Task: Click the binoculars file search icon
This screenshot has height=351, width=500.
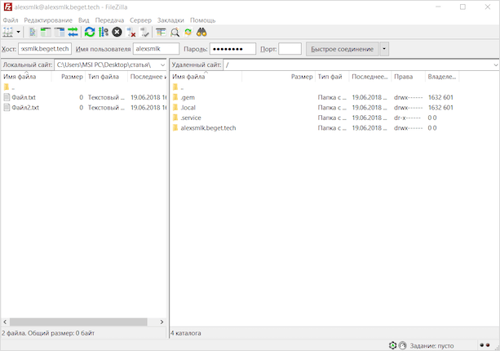Action: pos(201,32)
